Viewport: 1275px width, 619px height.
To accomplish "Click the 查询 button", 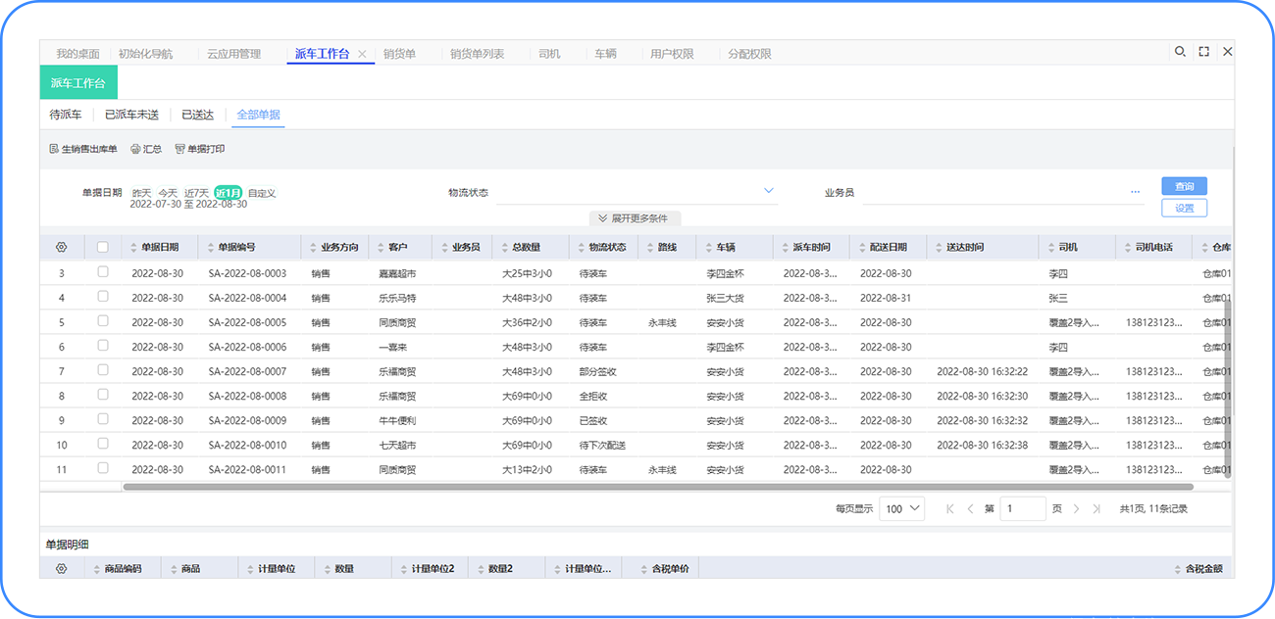I will pyautogui.click(x=1184, y=186).
